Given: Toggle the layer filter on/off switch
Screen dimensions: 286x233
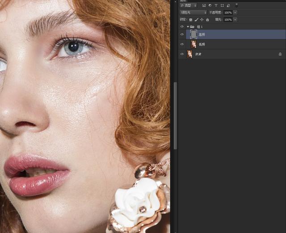Looking at the screenshot, I should (236, 5).
